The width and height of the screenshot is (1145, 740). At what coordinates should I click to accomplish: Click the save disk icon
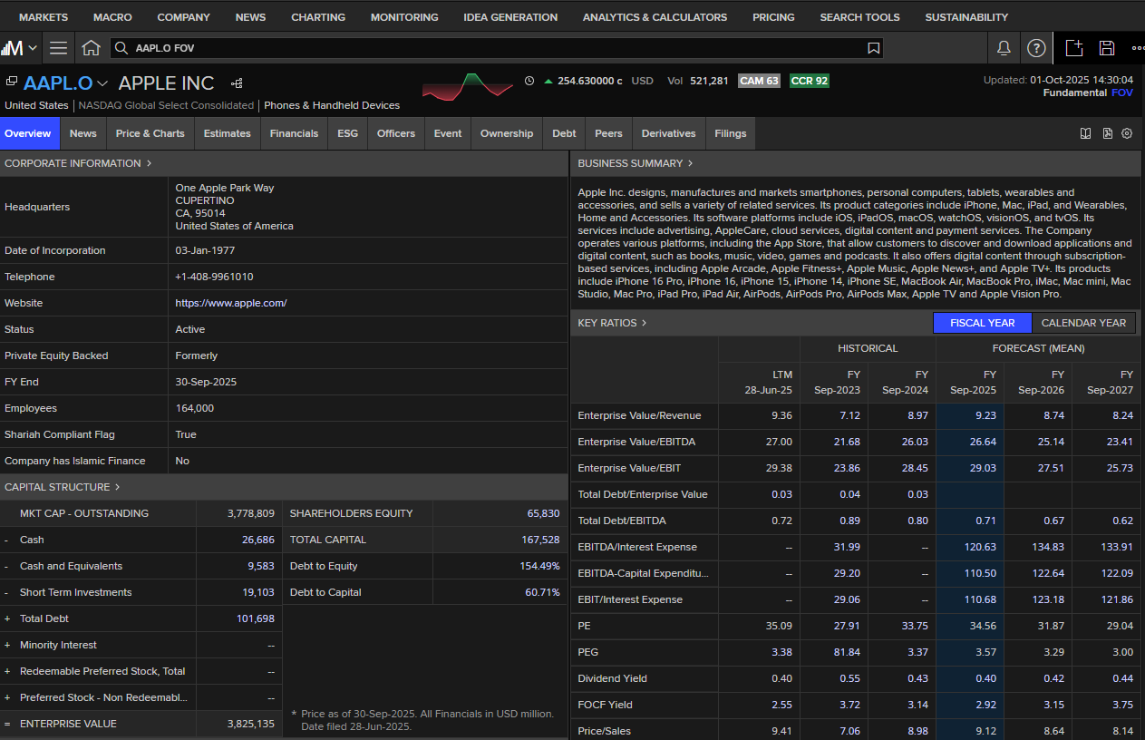(x=1106, y=48)
